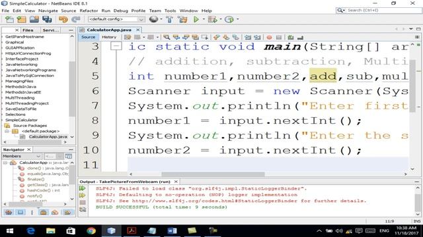Viewport: 423px width, 237px height.
Task: Click the Save All toolbar icon
Action: point(47,19)
